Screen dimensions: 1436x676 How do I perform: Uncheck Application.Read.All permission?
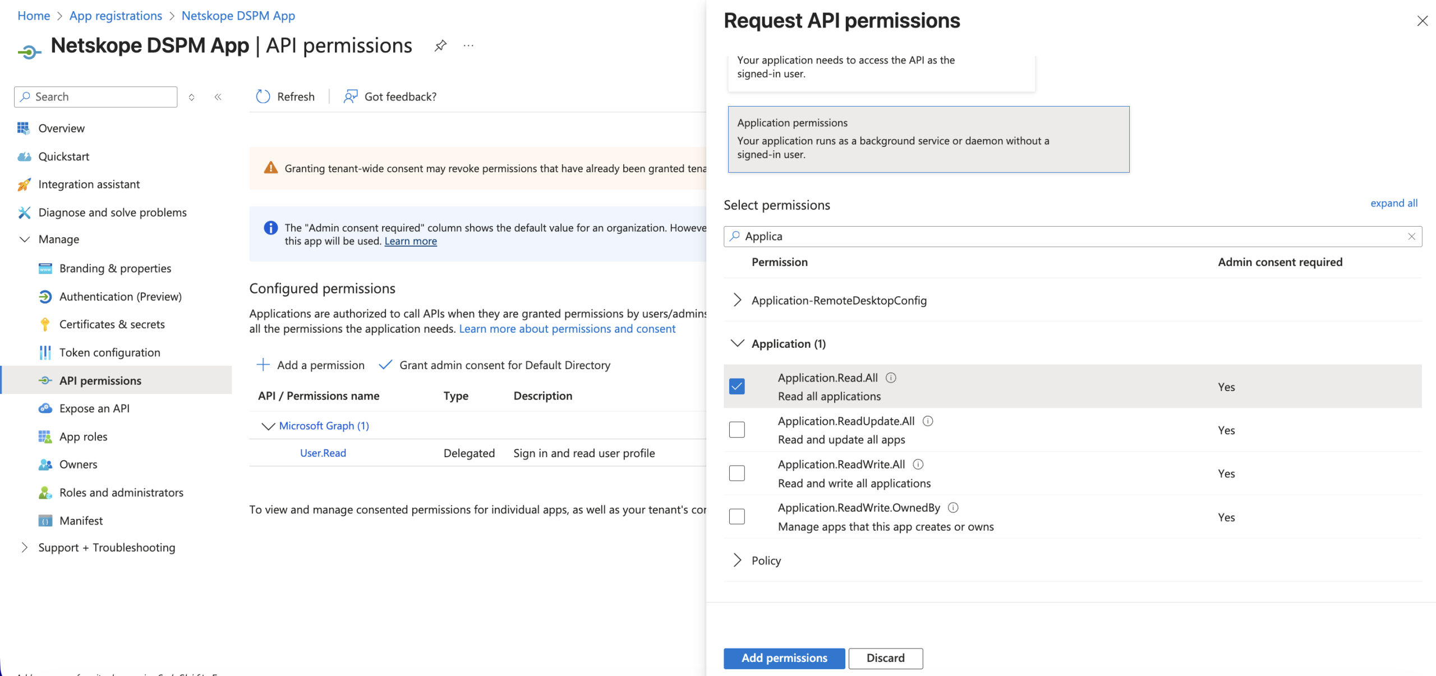coord(737,387)
